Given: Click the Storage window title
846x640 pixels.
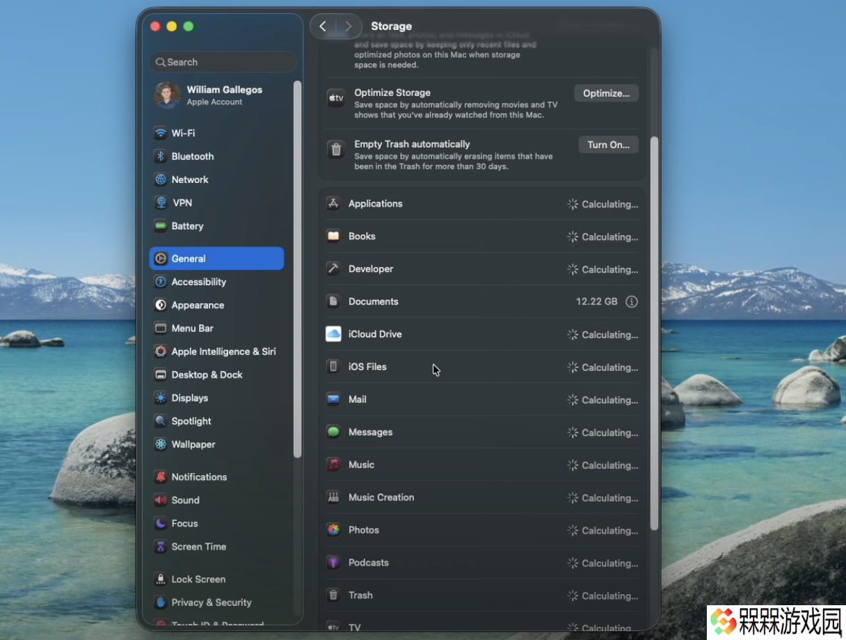Looking at the screenshot, I should pos(392,26).
